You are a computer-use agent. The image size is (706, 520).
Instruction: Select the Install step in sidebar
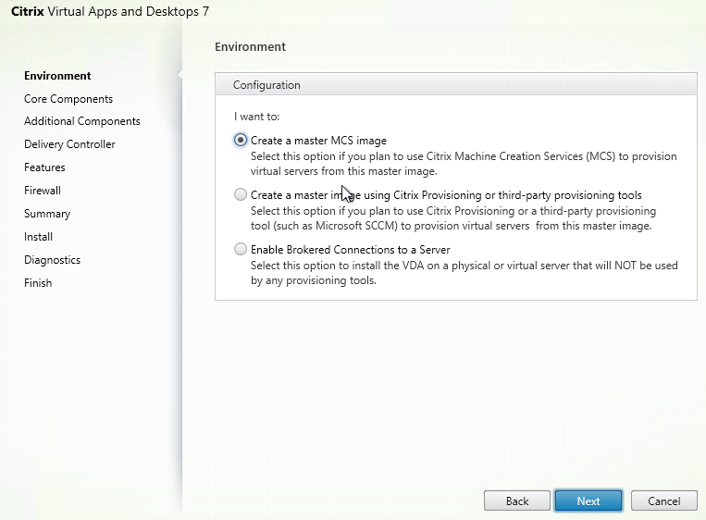[x=38, y=237]
